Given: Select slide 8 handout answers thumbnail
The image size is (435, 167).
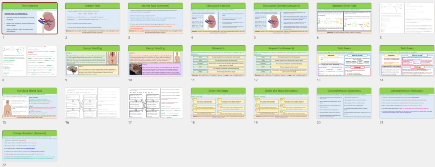Looking at the screenshot, I should pos(30,61).
